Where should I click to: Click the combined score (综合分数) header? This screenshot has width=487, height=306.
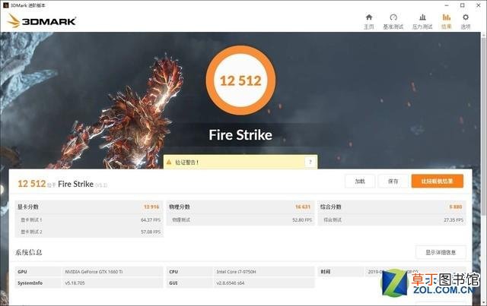(x=331, y=207)
